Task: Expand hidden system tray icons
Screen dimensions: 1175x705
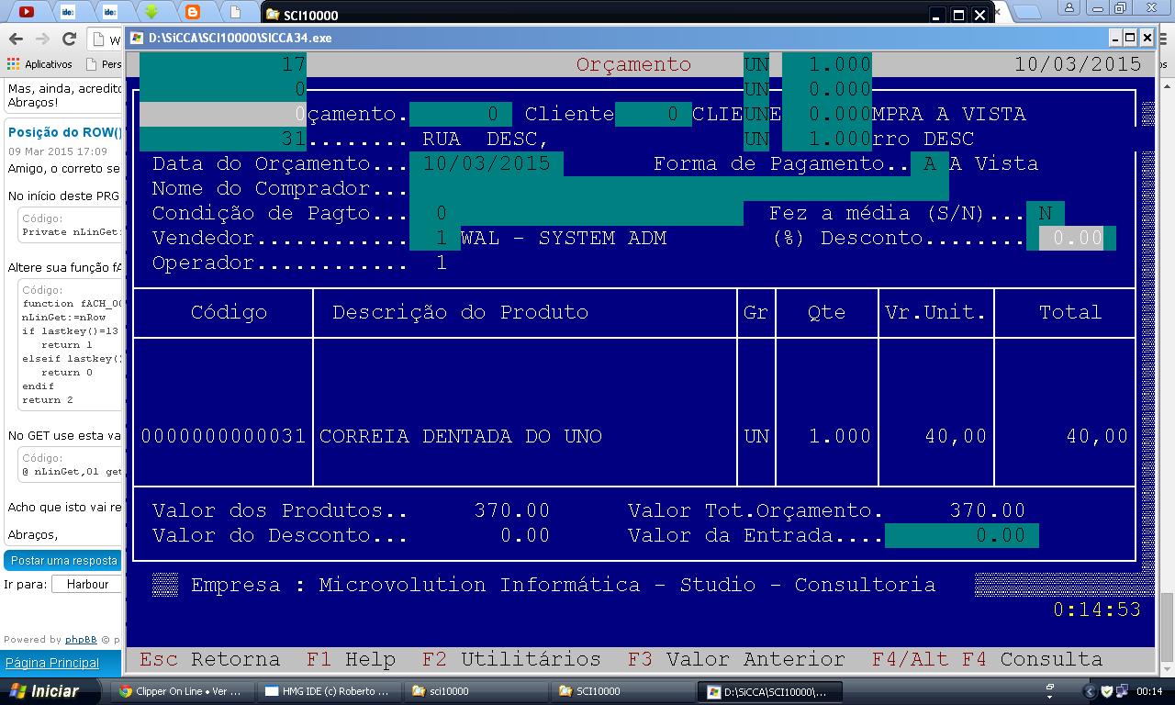Action: click(x=1090, y=691)
